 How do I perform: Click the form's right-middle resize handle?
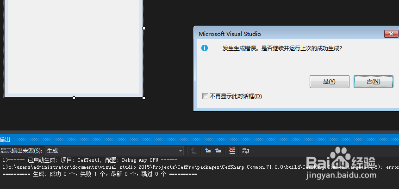[143, 29]
